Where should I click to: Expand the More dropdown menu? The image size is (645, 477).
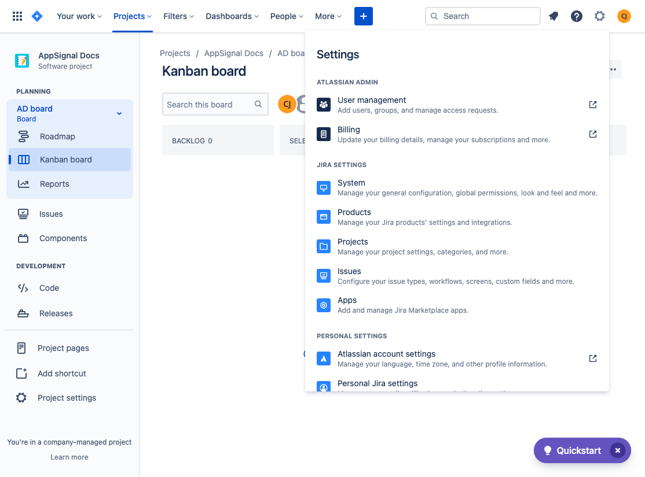[328, 16]
